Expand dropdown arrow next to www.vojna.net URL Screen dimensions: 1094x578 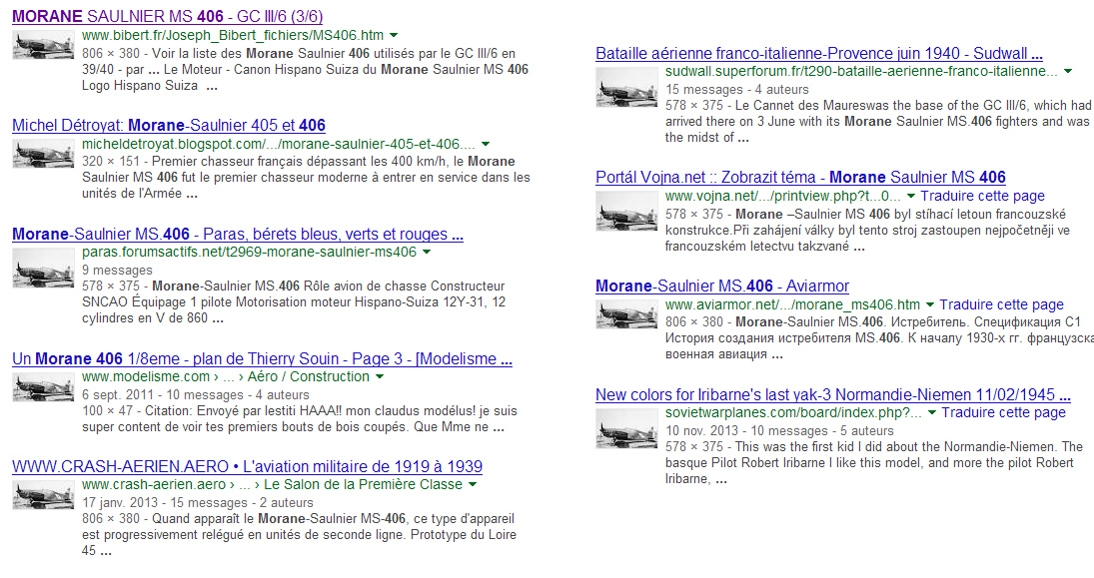tap(910, 196)
